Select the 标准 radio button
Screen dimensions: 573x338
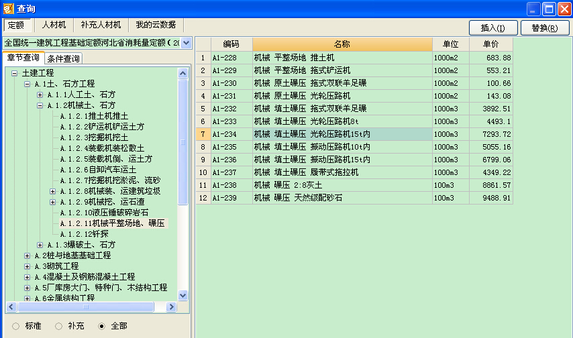(x=15, y=327)
